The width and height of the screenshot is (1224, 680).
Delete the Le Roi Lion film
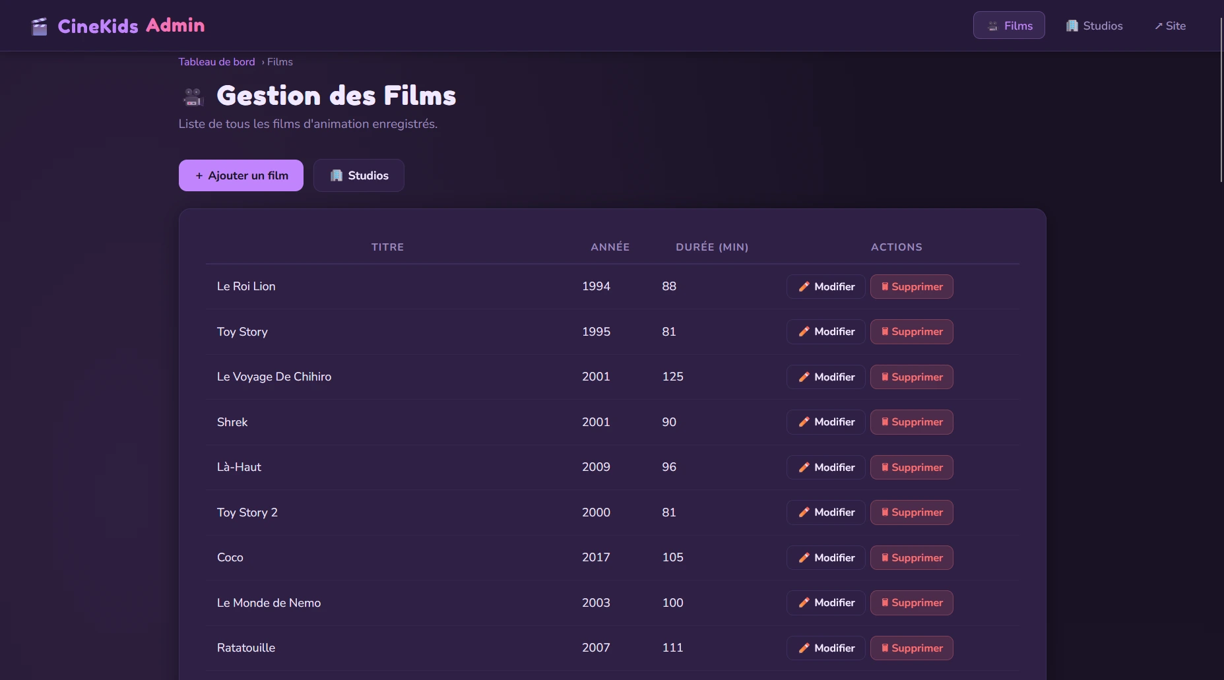tap(911, 286)
